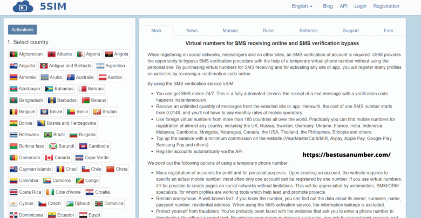Image resolution: width=421 pixels, height=218 pixels.
Task: Pick Comoros from the country list
Action: click(57, 180)
